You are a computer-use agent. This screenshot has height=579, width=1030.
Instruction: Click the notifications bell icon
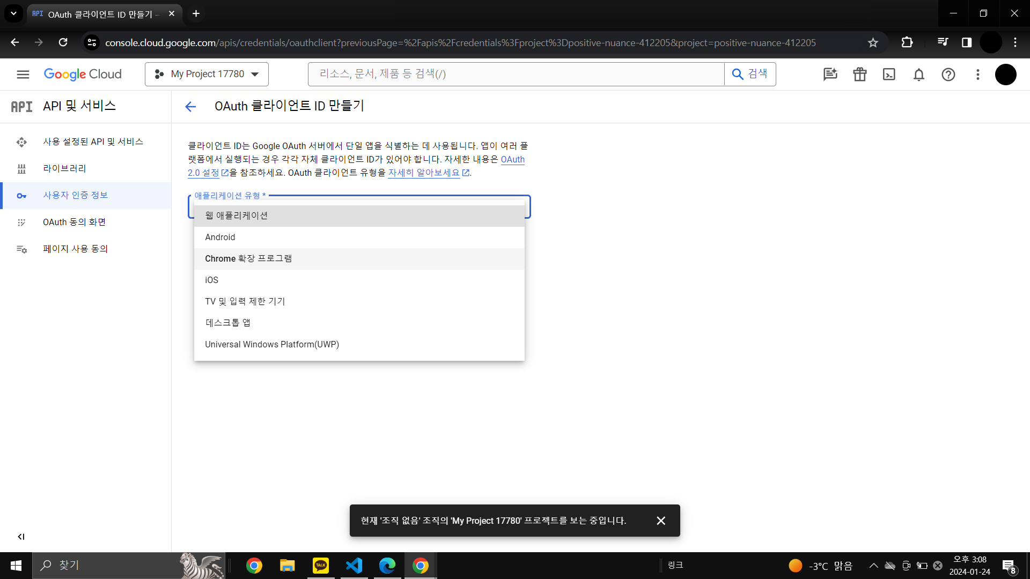click(x=918, y=75)
